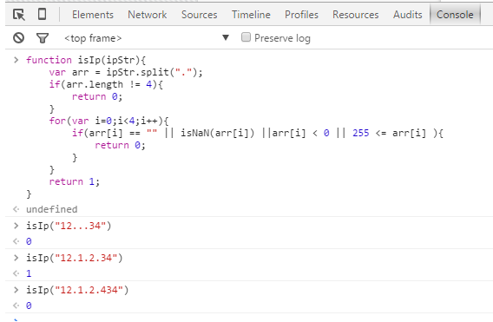493x322 pixels.
Task: Click the isIp("12.1.2.34") command entry
Action: (x=74, y=258)
